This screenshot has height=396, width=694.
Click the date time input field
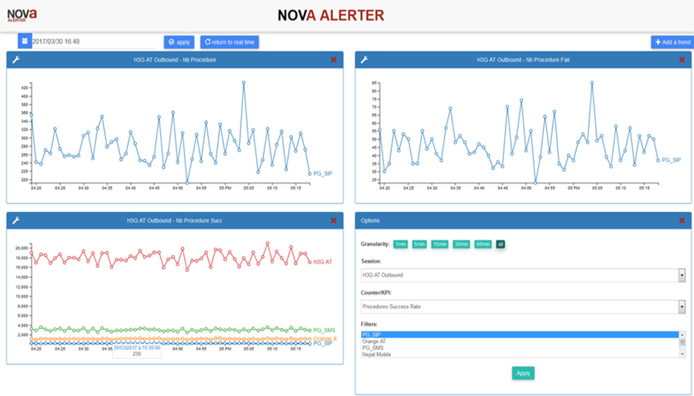coord(94,42)
